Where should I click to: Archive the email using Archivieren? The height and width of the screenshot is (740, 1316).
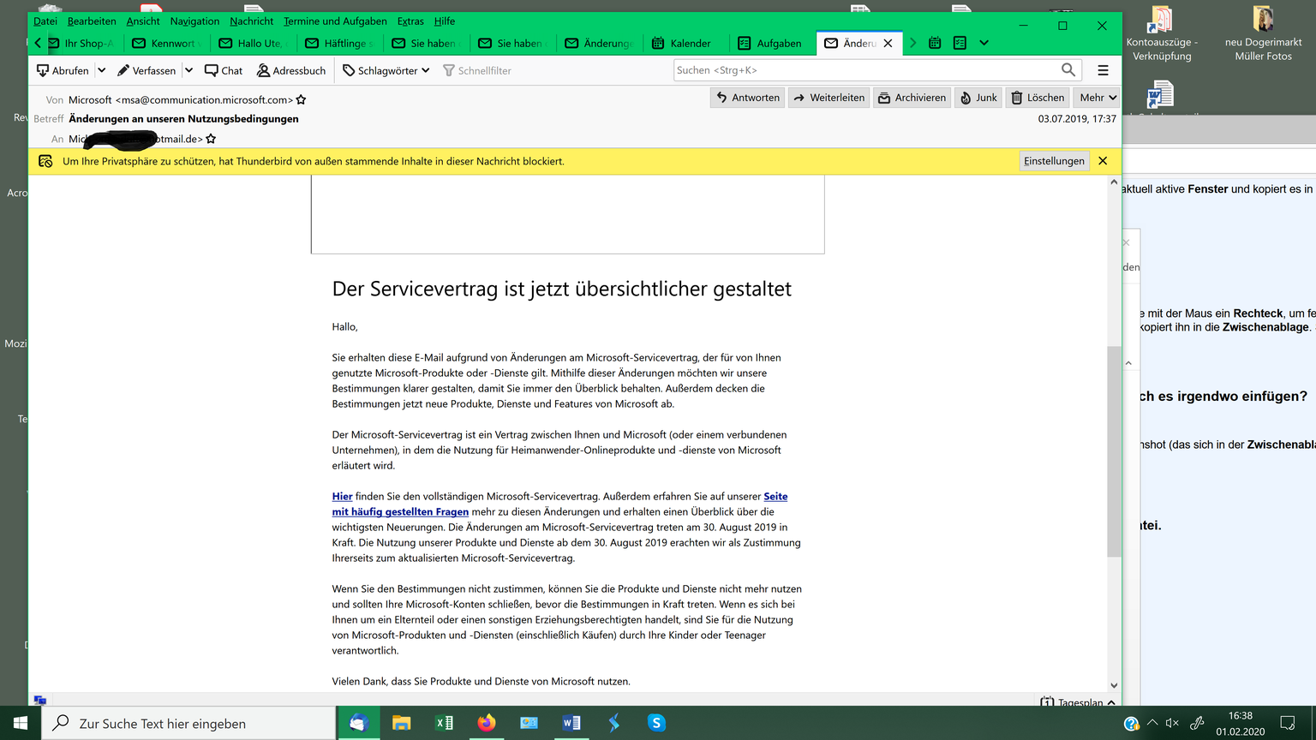(x=912, y=98)
